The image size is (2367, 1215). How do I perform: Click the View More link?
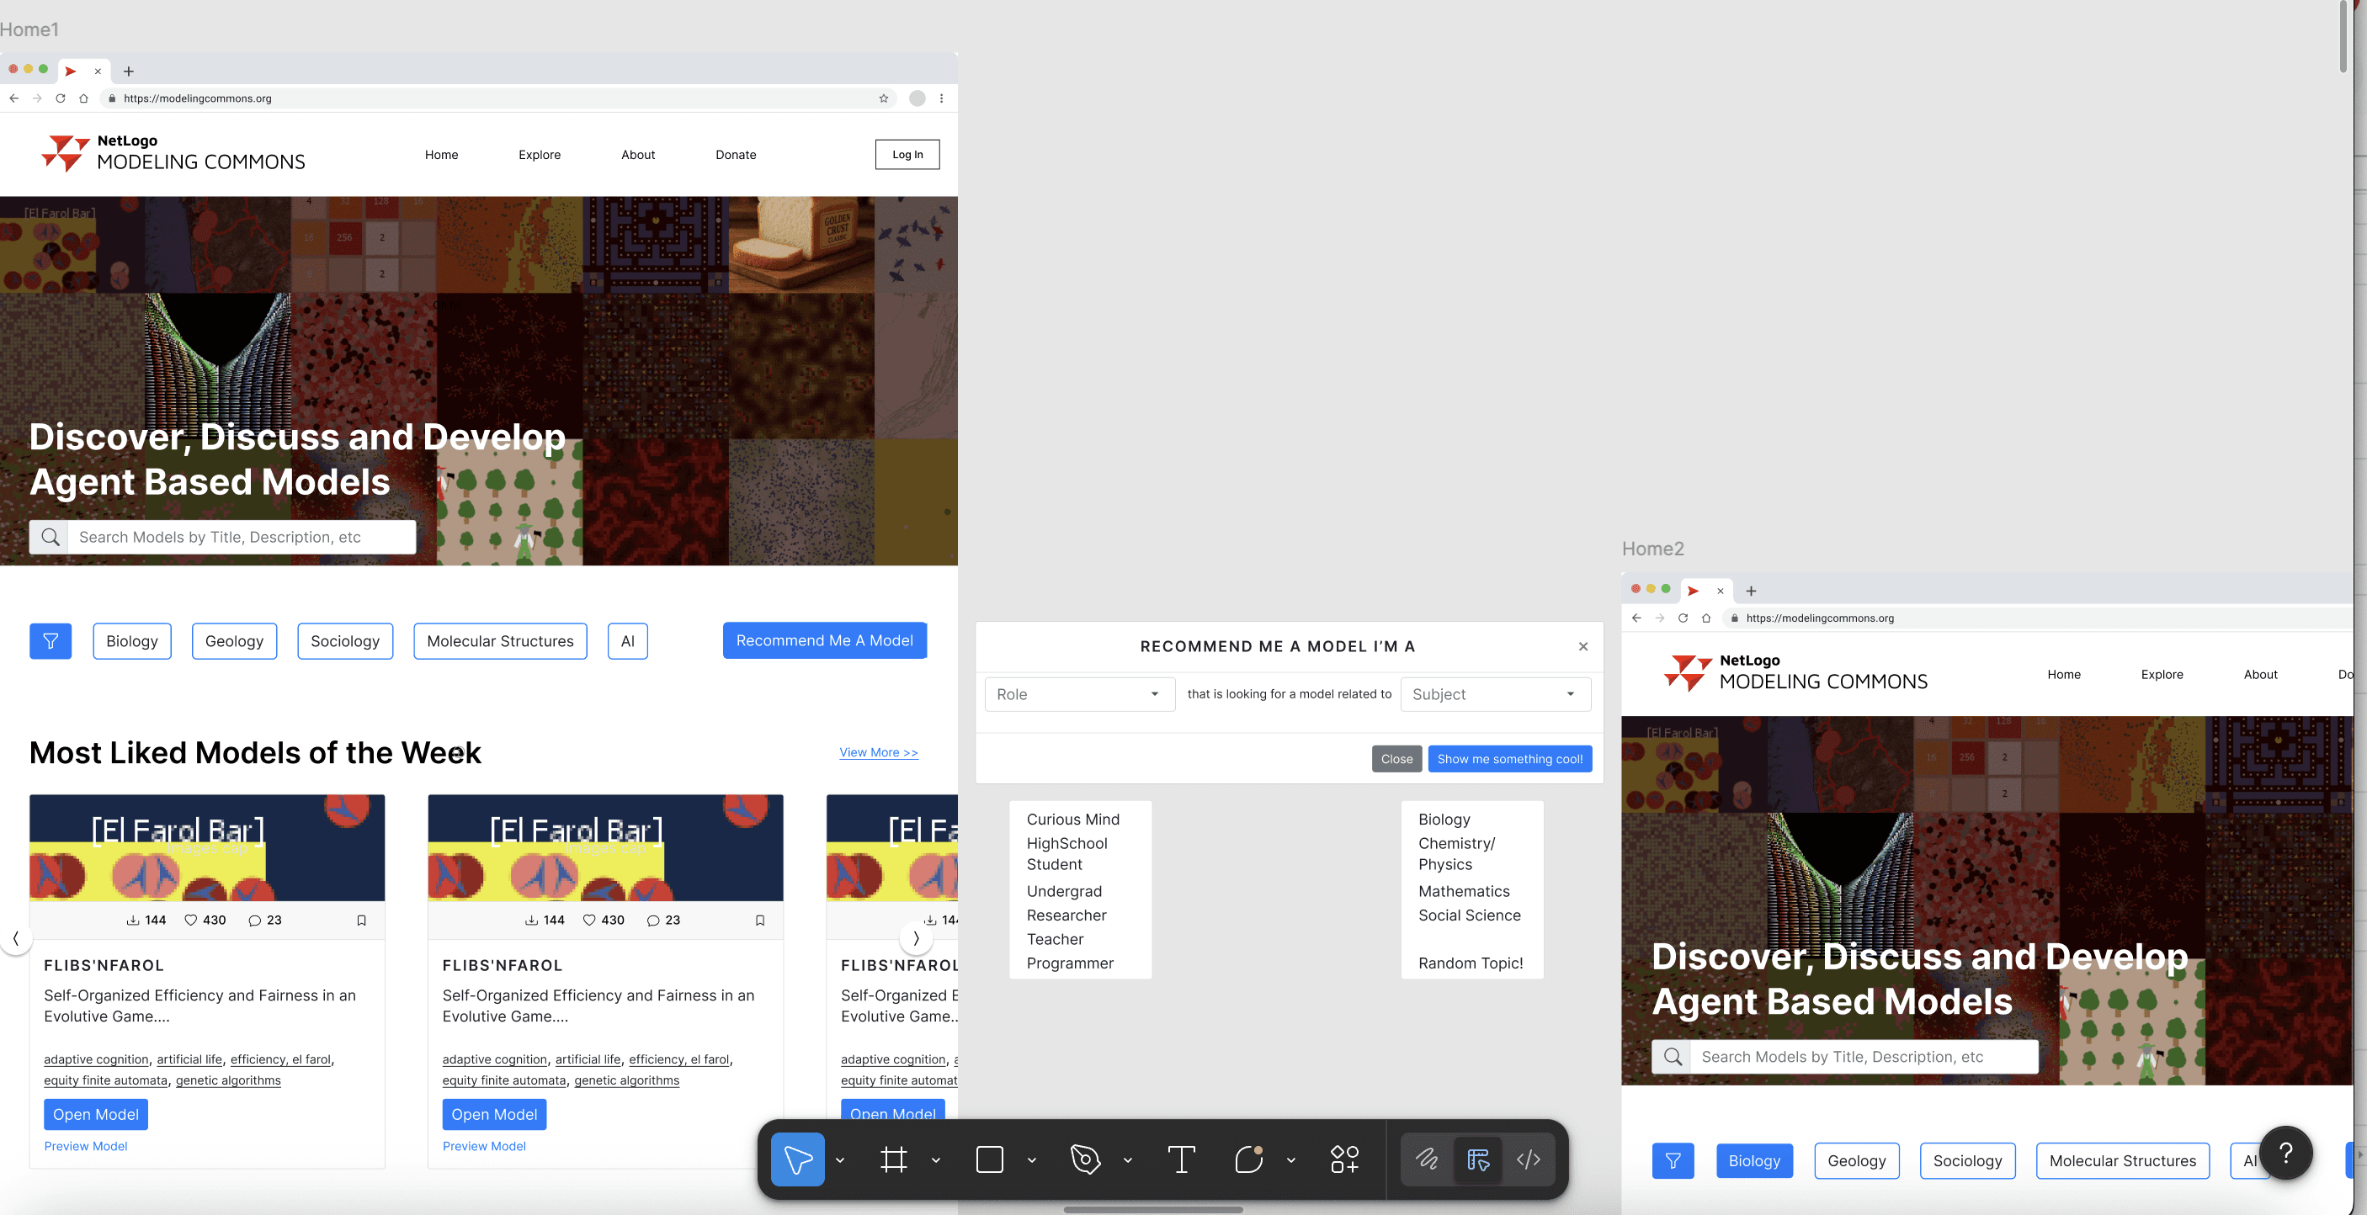click(877, 752)
